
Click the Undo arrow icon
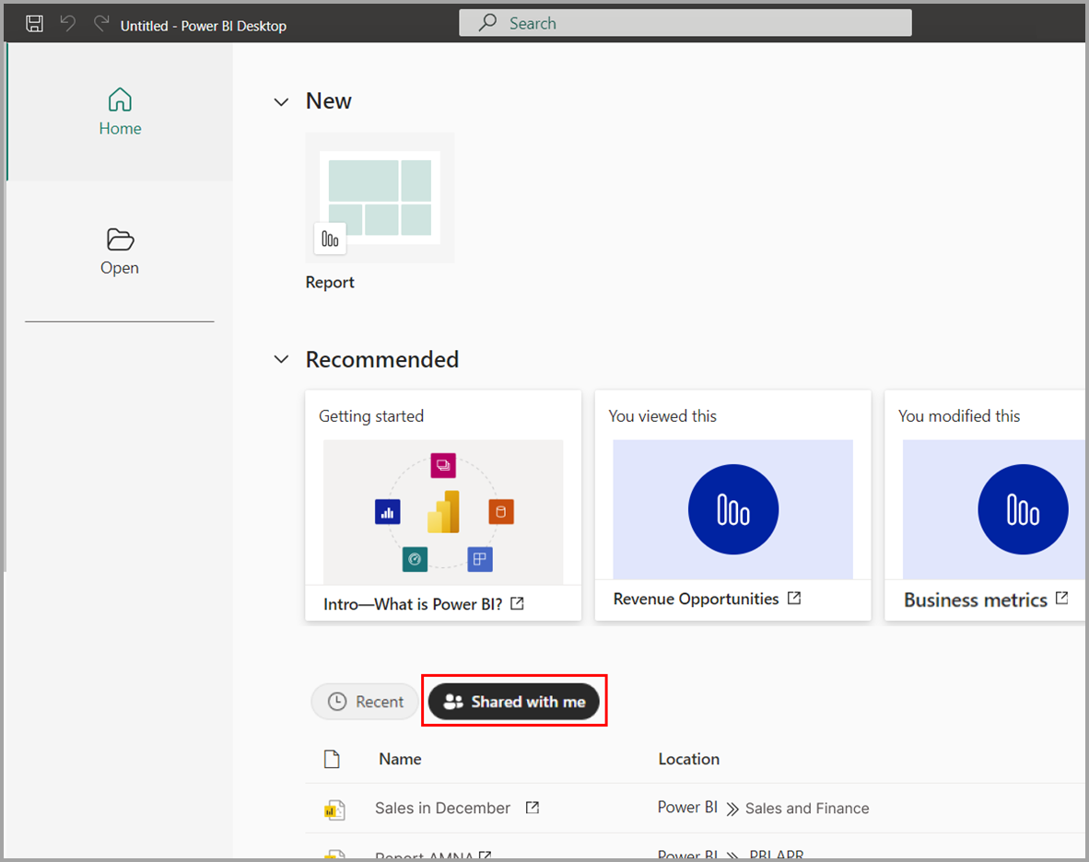click(x=68, y=24)
